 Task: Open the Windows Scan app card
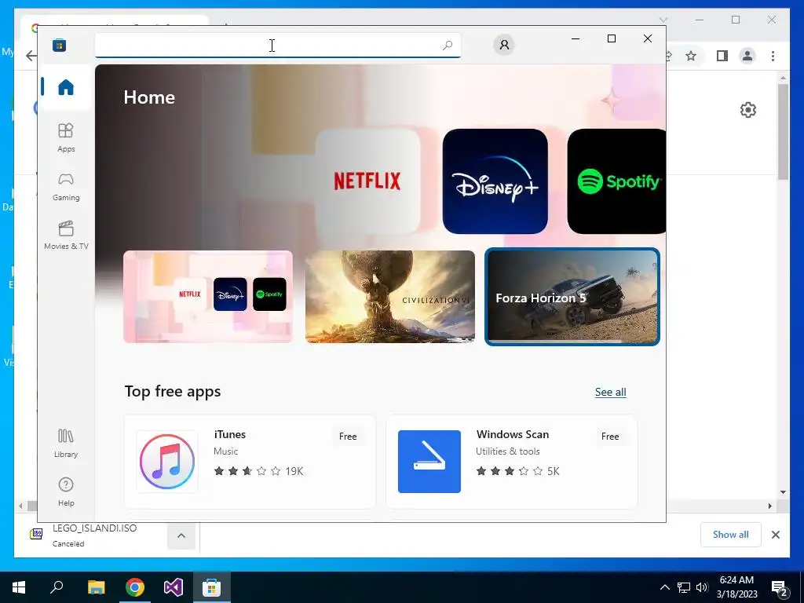[512, 462]
